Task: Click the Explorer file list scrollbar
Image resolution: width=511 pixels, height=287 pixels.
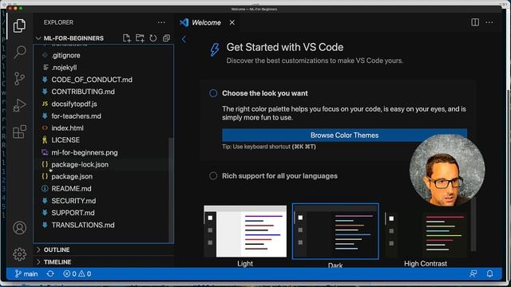Action: [x=171, y=190]
